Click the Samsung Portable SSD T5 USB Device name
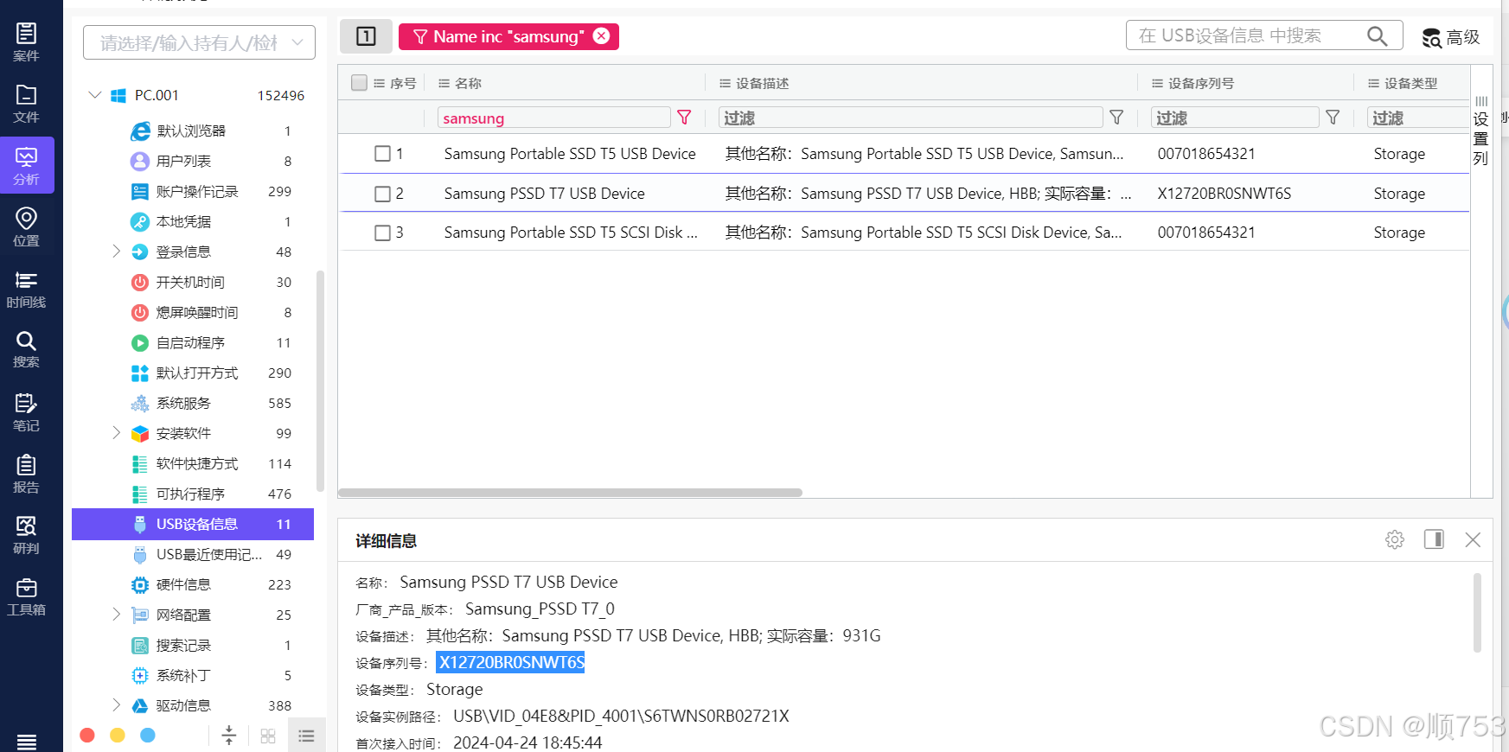Viewport: 1509px width, 752px height. (x=570, y=154)
